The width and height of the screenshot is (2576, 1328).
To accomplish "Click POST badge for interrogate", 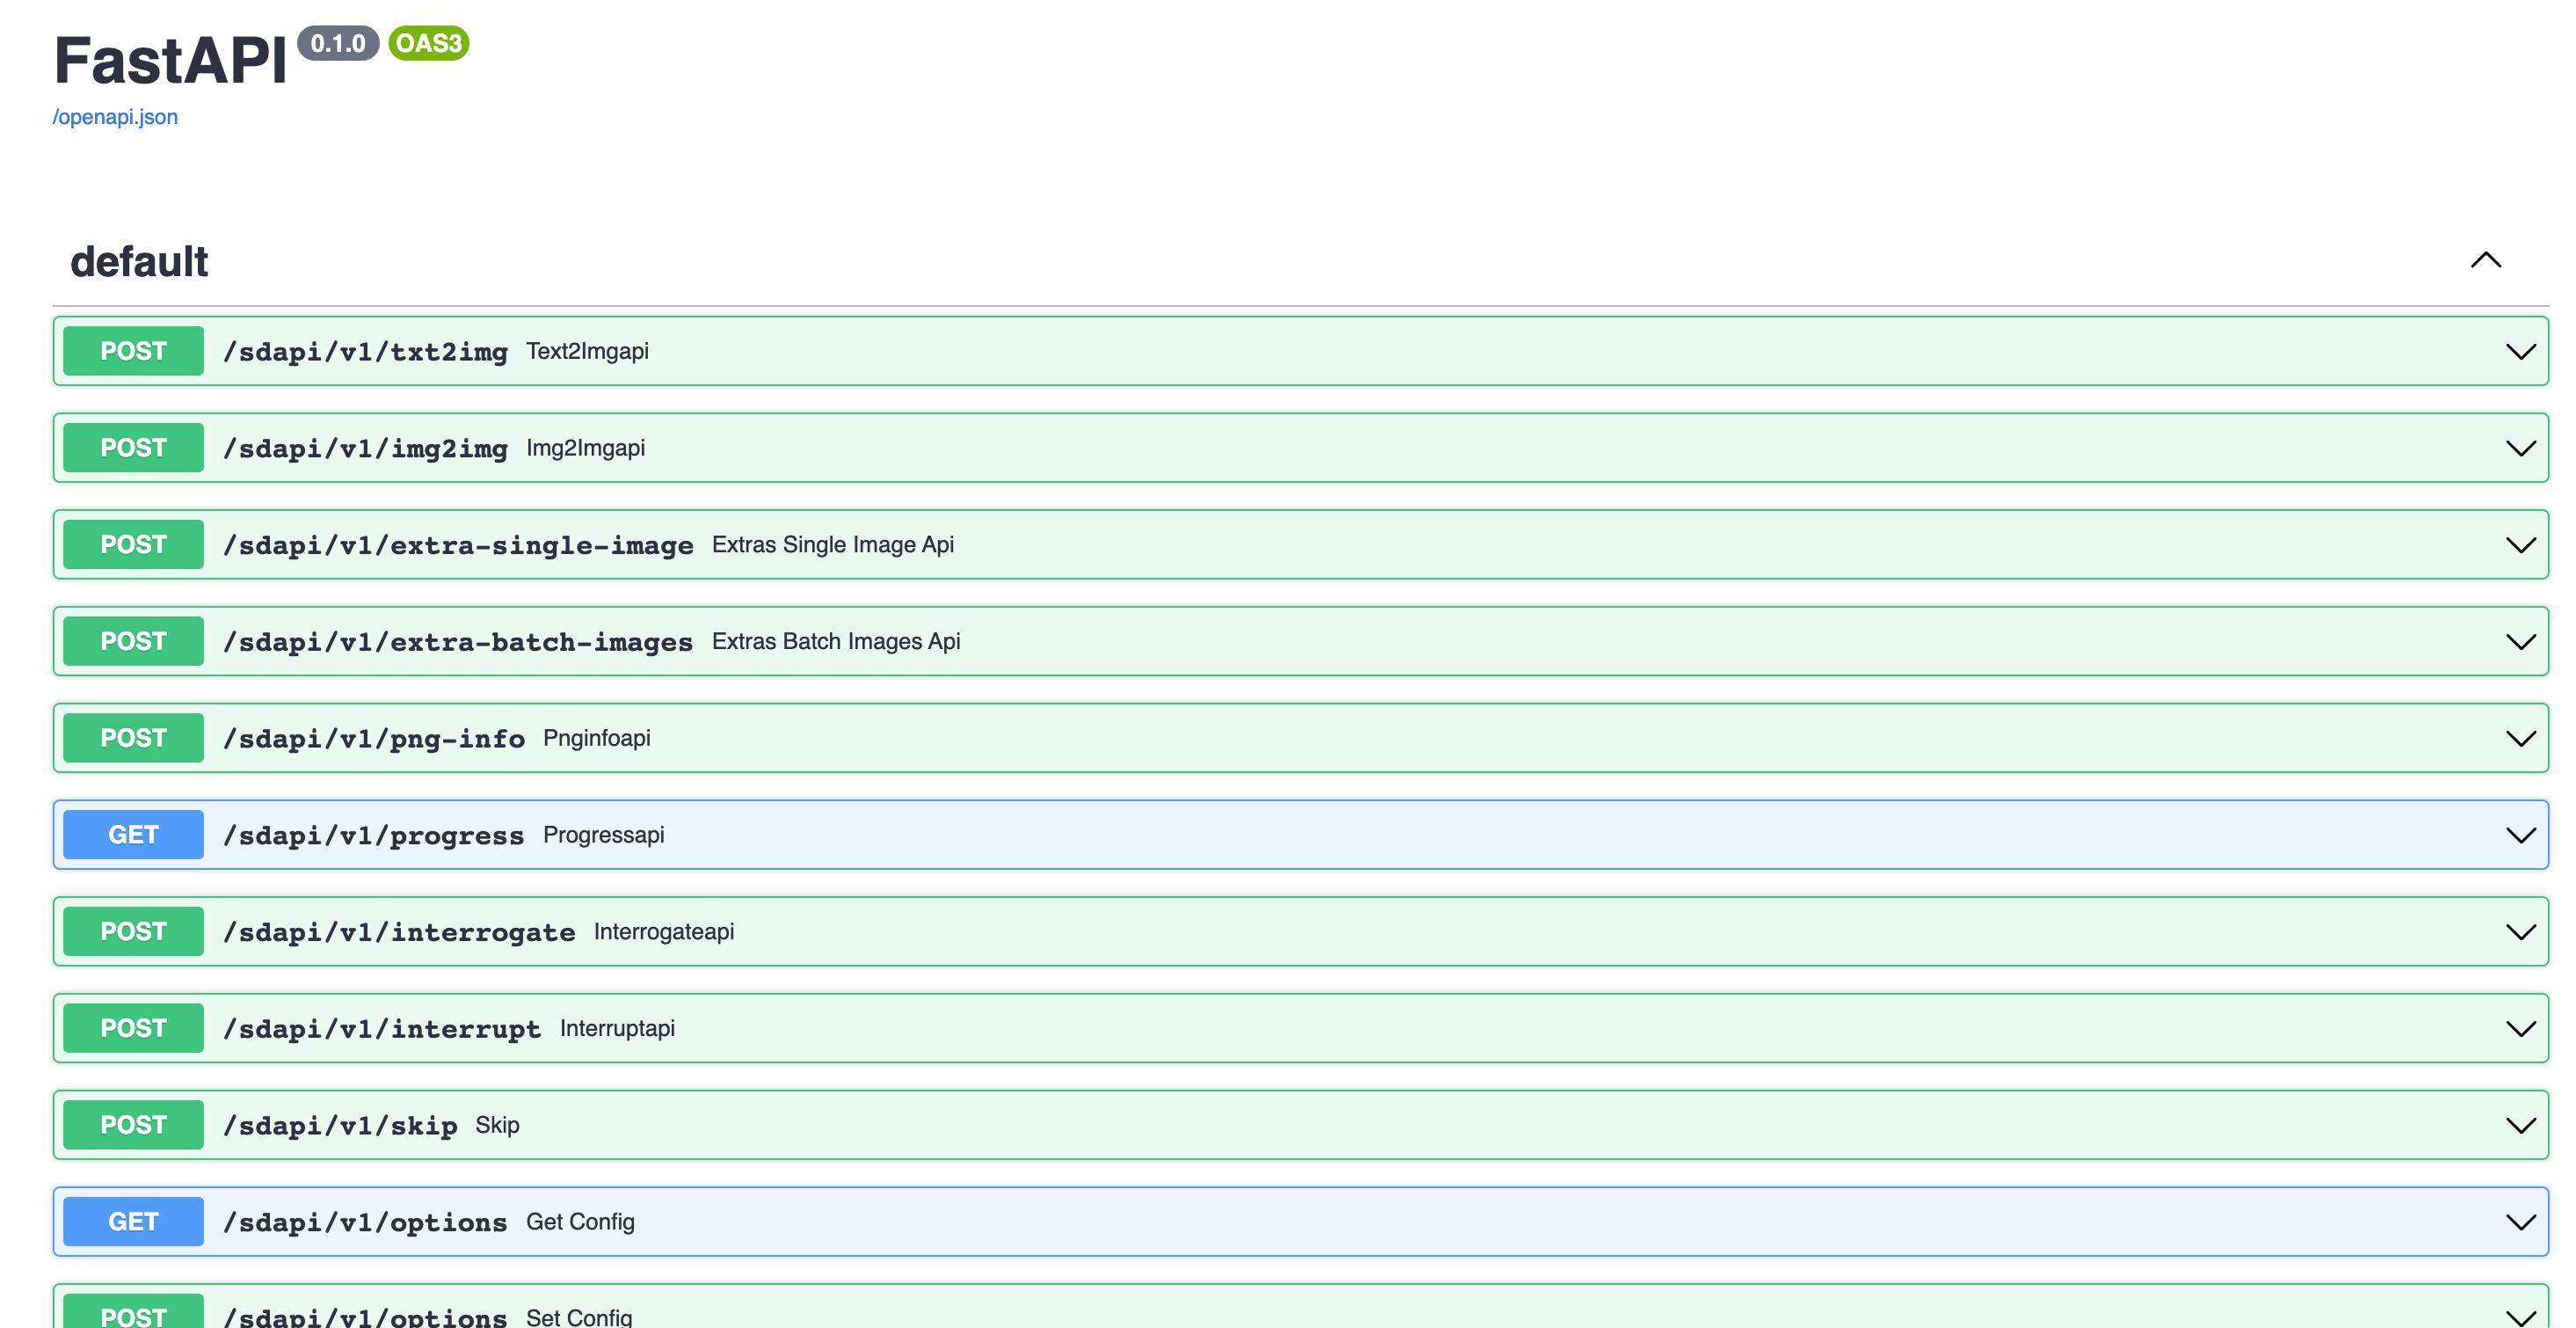I will [x=133, y=931].
